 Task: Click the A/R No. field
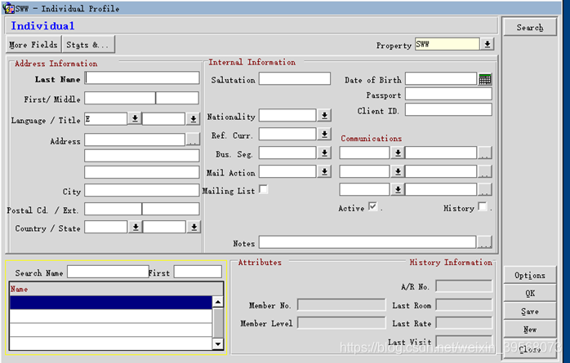coord(464,286)
